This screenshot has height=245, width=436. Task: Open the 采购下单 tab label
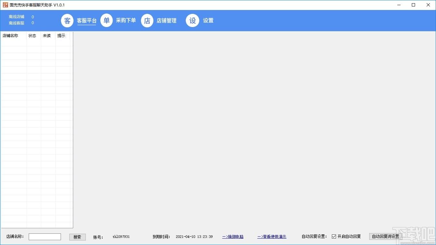pos(126,21)
